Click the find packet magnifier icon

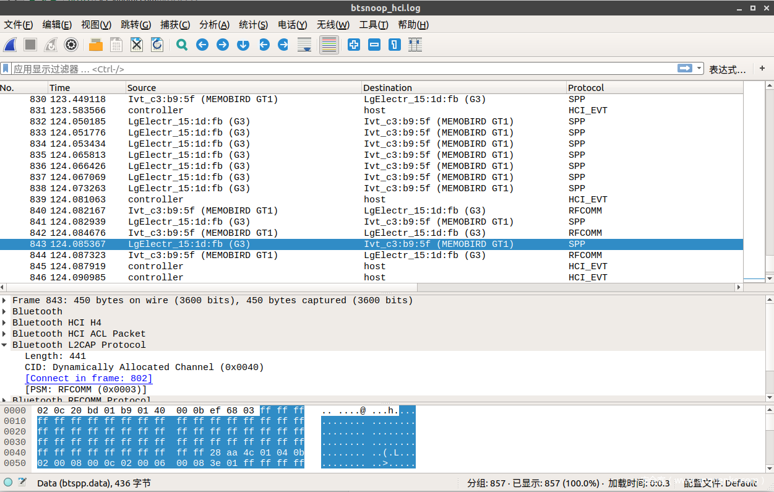[182, 45]
